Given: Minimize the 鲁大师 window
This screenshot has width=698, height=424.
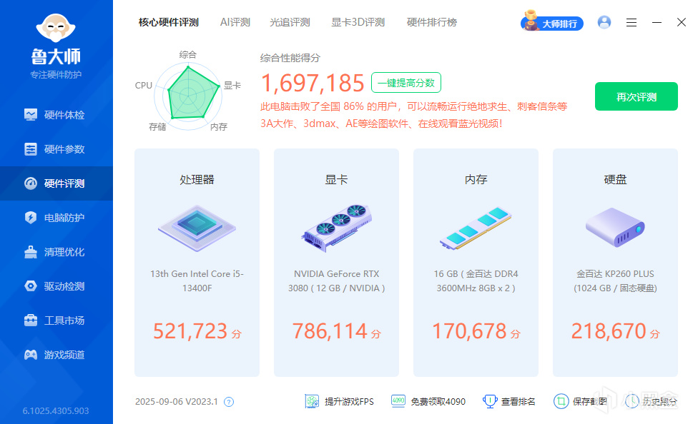Looking at the screenshot, I should pos(657,22).
